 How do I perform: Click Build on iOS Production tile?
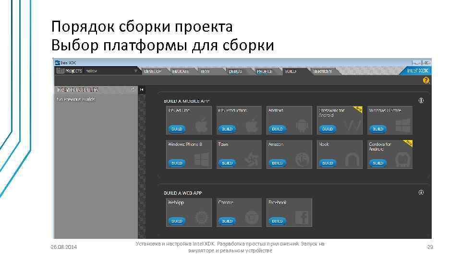pyautogui.click(x=227, y=129)
